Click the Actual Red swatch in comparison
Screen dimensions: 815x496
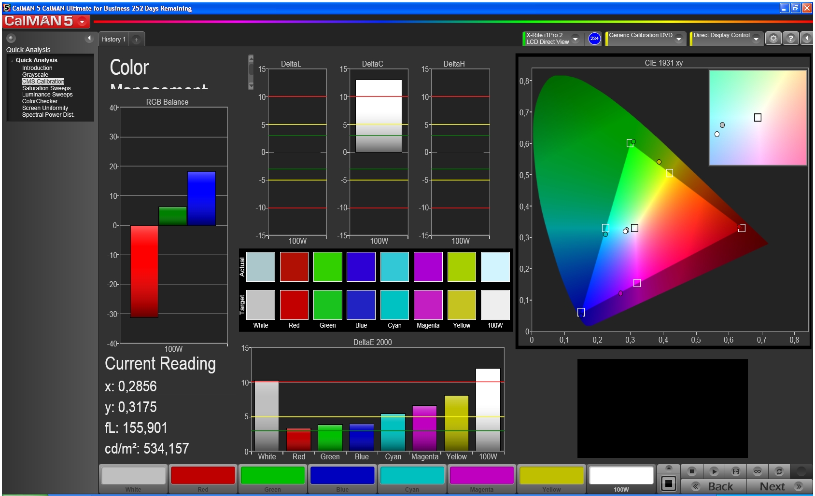pos(294,267)
